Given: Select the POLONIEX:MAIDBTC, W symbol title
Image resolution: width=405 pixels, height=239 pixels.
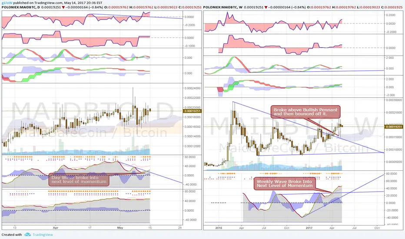Looking at the screenshot, I should pyautogui.click(x=223, y=7).
